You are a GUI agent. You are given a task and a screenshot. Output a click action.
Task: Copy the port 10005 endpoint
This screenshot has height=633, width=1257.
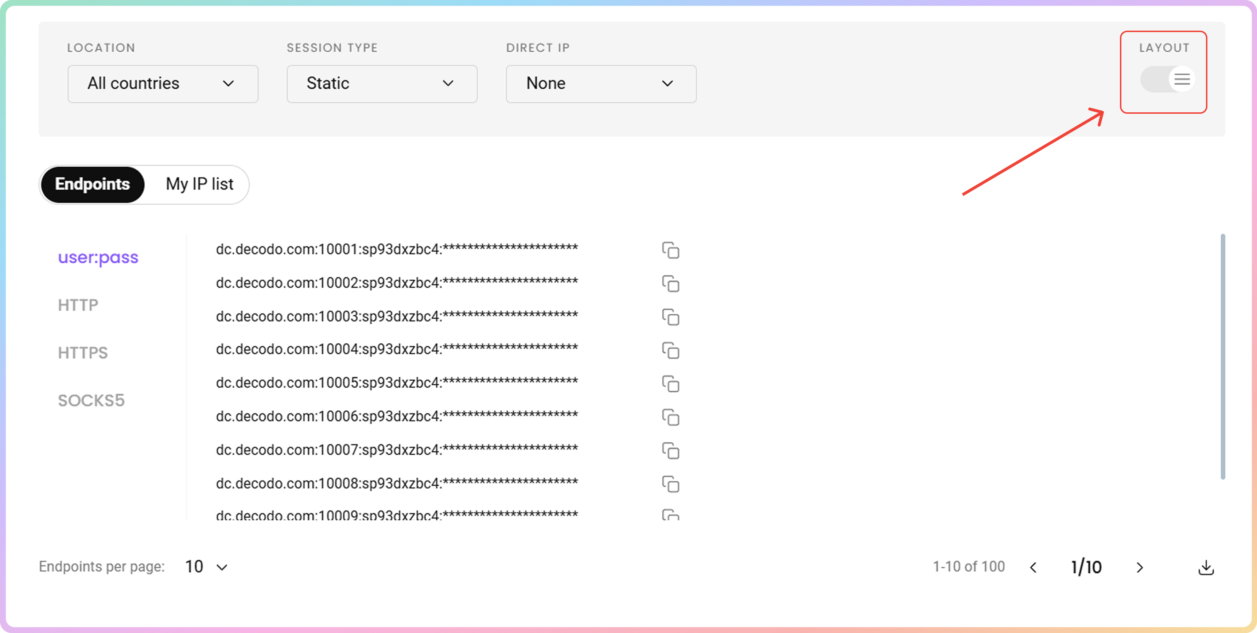[670, 384]
